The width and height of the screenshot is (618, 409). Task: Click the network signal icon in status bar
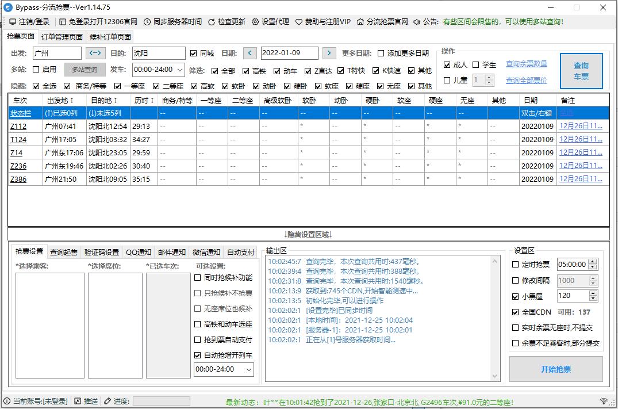tap(604, 402)
